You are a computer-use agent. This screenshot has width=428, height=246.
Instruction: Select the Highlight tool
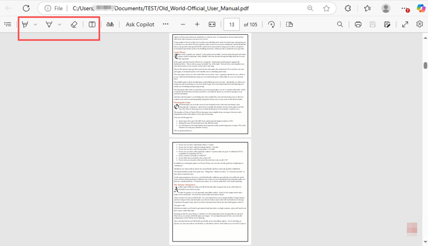(x=25, y=25)
